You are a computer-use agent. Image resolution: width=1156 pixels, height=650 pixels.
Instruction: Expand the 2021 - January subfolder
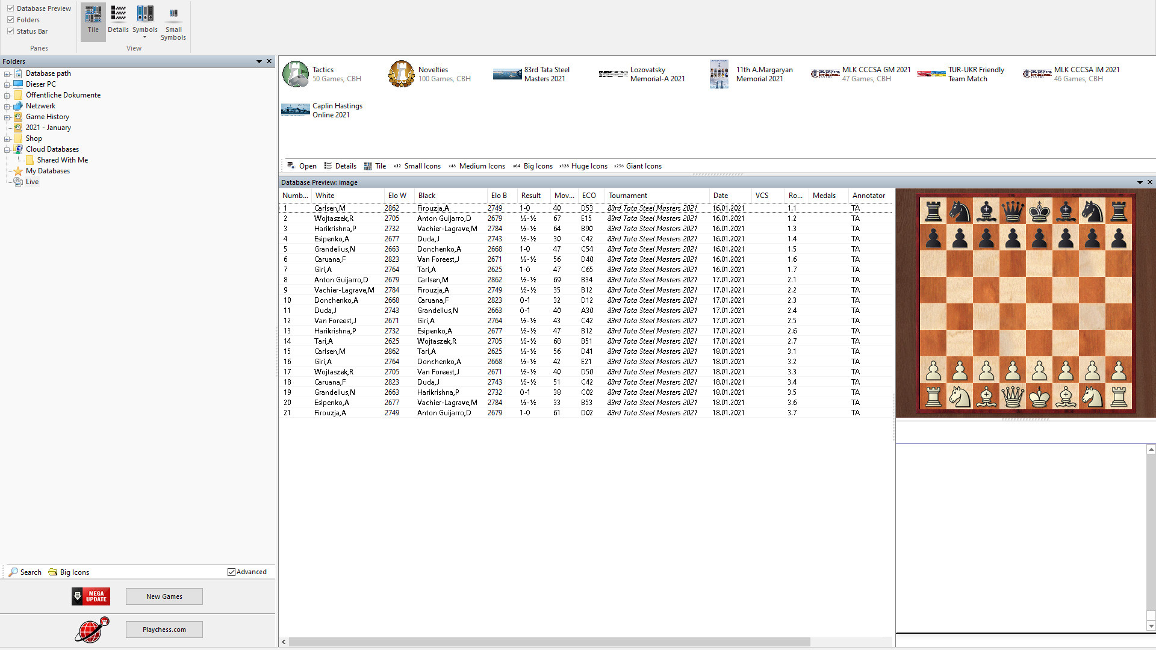click(7, 127)
